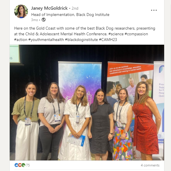
Task: Open the #science hashtag
Action: tap(116, 34)
